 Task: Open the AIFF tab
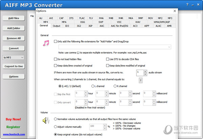coord(147,26)
